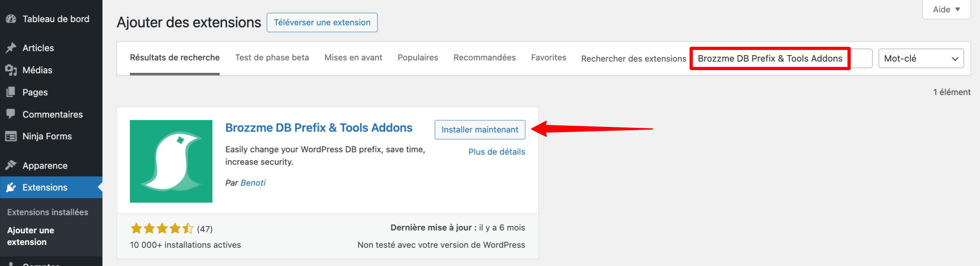The height and width of the screenshot is (266, 980).
Task: Expand the Extensions submenu
Action: [45, 187]
